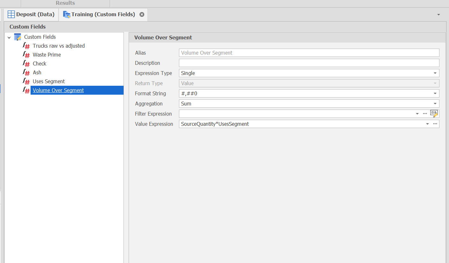Open the Filter Expression editor icon
449x263 pixels.
click(434, 113)
